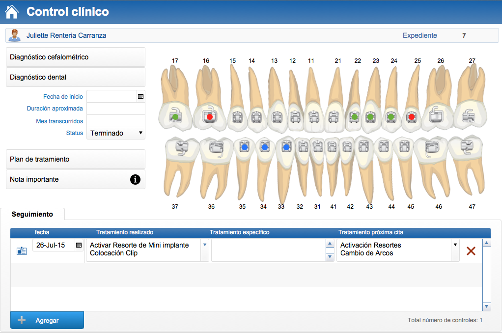
Task: Click the patient avatar icon
Action: 15,35
